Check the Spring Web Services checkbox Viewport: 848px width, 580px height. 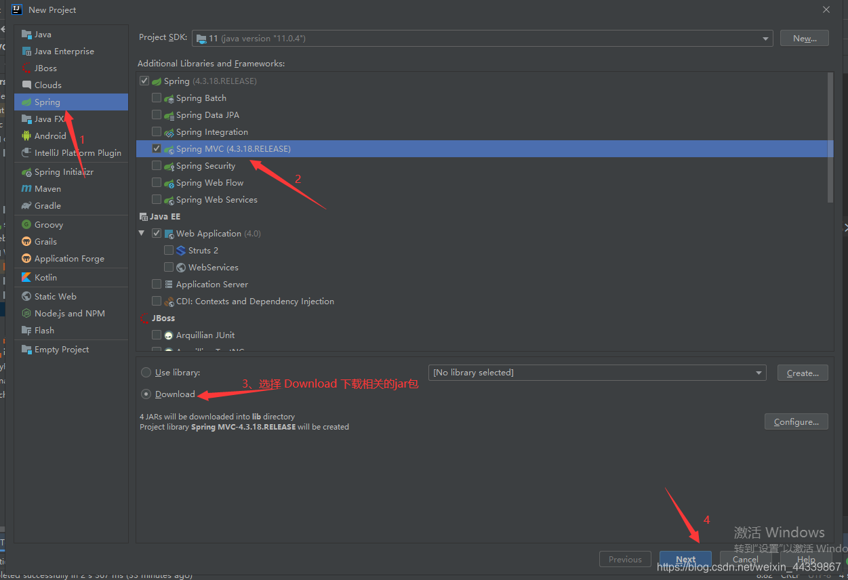157,199
